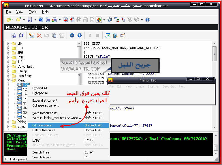The image size is (222, 165).
Task: Click Save Multiple Resources icon in resource toolbar
Action: coord(21,35)
